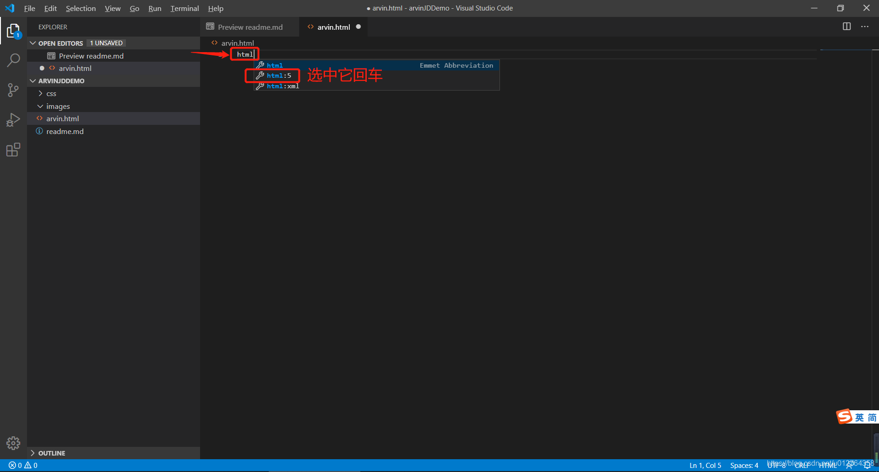This screenshot has height=472, width=879.
Task: Click Ln 1, Col 5 in status bar
Action: 705,465
